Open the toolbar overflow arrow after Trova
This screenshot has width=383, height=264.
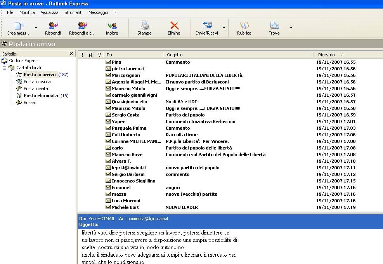[291, 28]
